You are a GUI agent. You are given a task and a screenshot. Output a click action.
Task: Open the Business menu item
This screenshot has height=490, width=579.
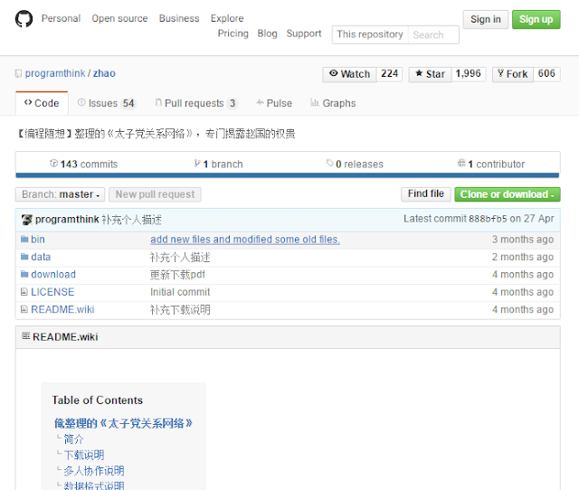(179, 18)
